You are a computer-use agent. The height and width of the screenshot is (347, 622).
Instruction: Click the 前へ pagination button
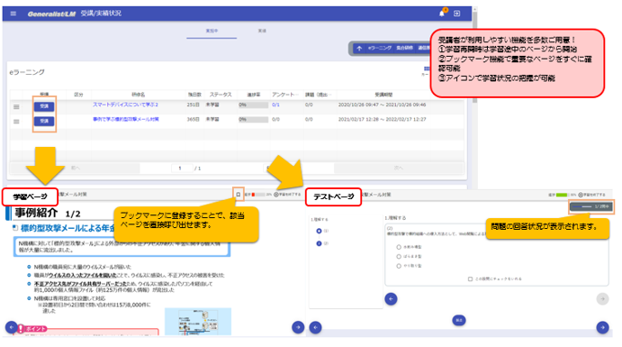point(76,169)
